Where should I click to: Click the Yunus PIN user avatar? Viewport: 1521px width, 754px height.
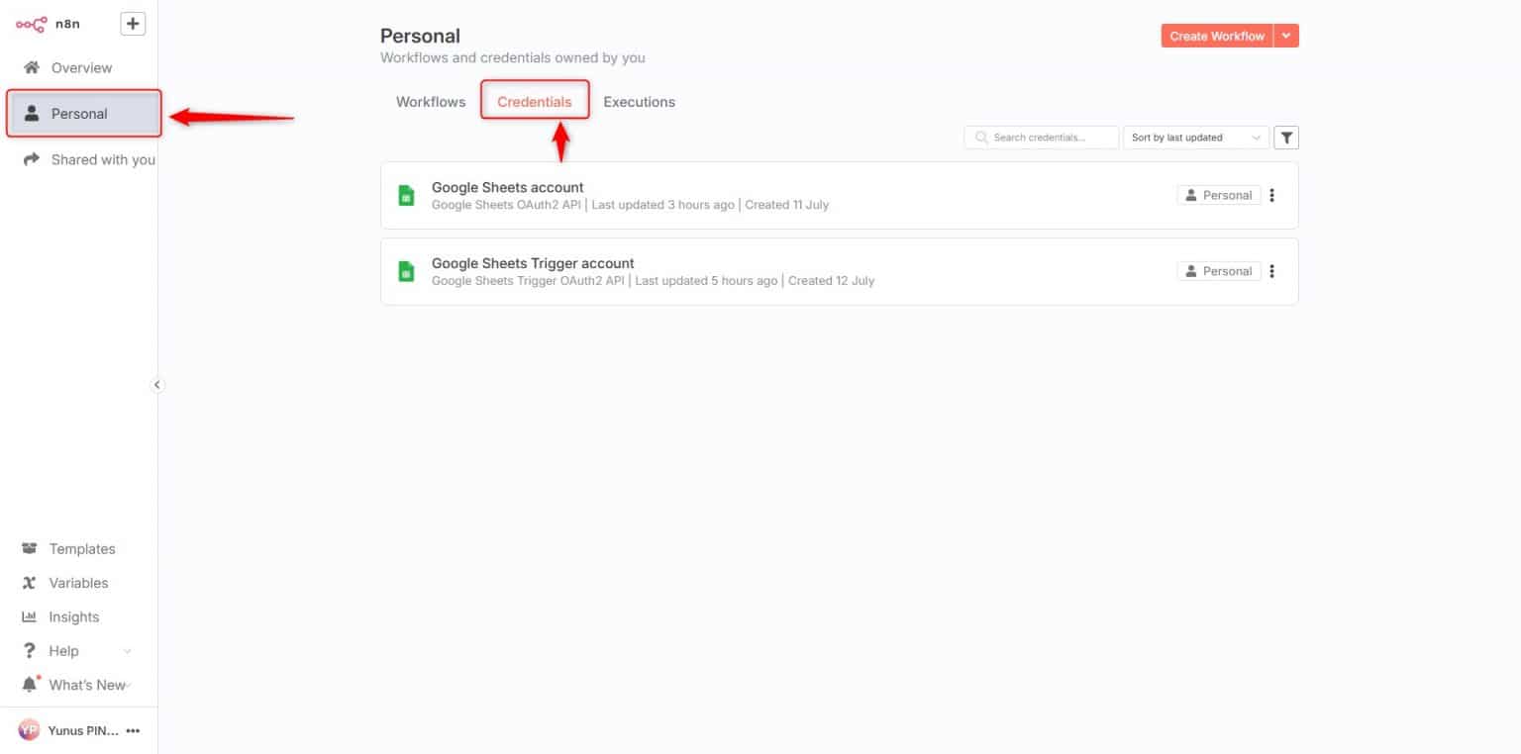click(x=29, y=729)
